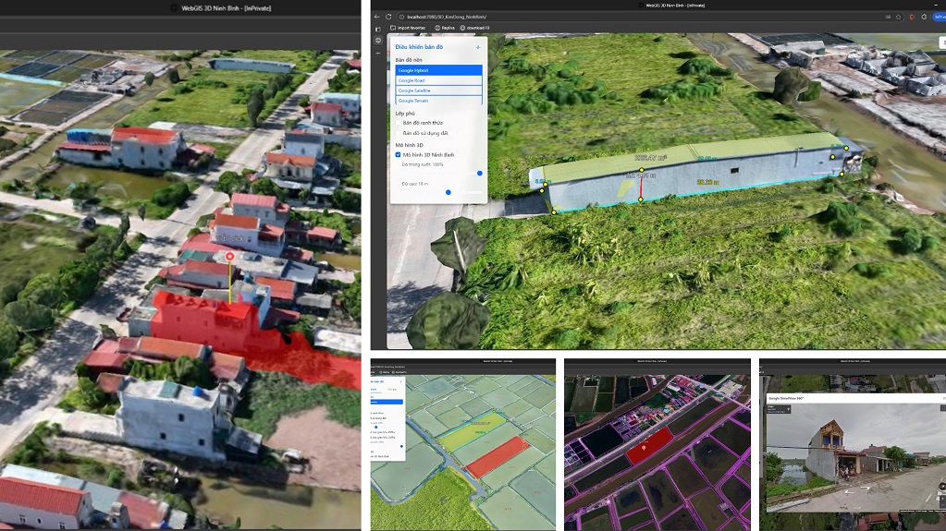Viewport: 946px width, 531px height.
Task: Select Google Road basemap
Action: [x=438, y=80]
